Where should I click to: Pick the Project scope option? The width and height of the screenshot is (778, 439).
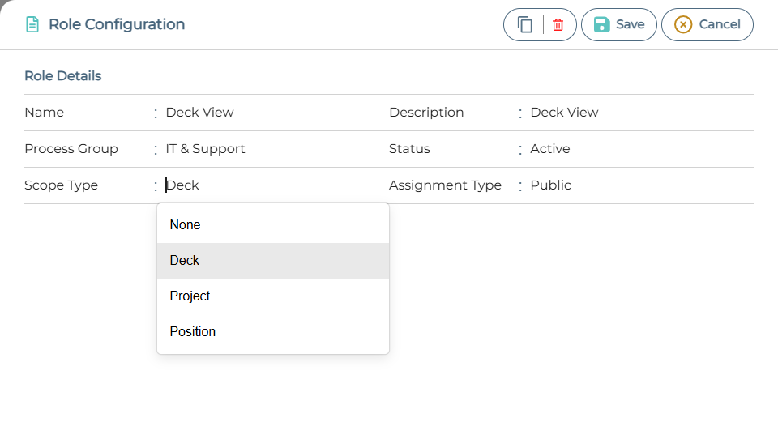[x=190, y=296]
